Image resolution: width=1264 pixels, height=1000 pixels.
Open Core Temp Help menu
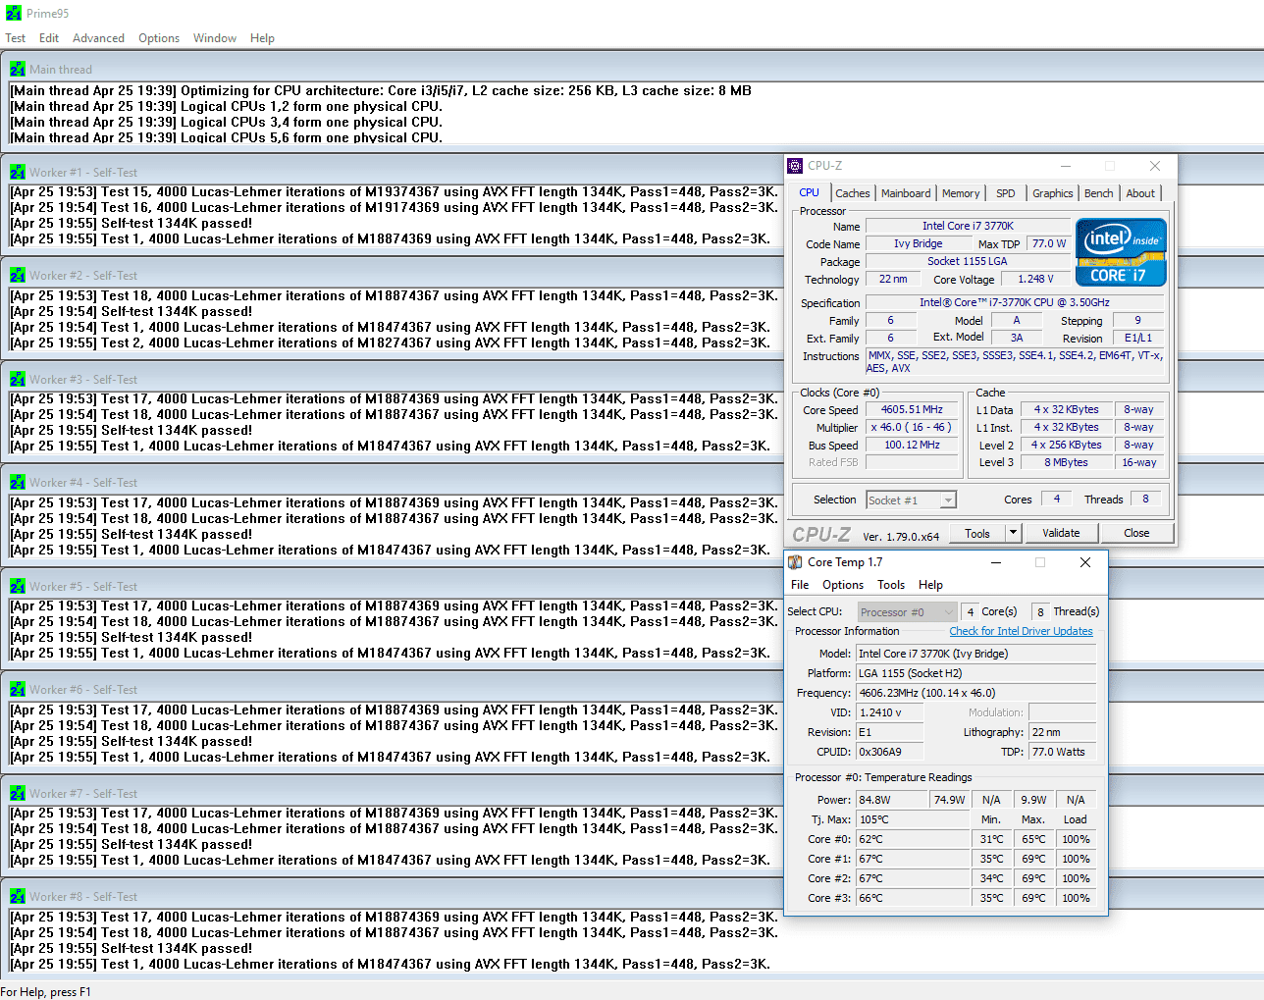coord(930,585)
